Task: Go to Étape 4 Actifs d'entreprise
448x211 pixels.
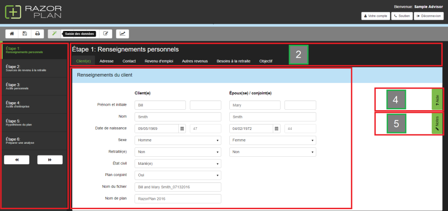Action: pos(34,104)
